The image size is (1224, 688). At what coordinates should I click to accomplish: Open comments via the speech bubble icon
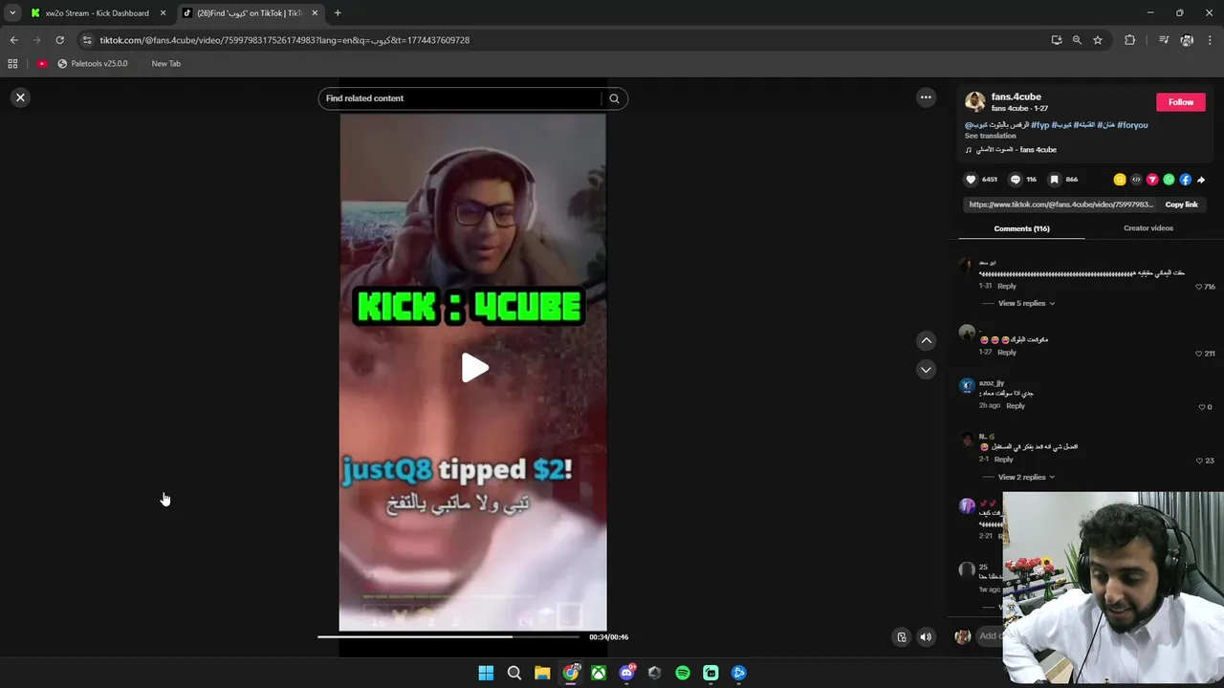point(1016,180)
